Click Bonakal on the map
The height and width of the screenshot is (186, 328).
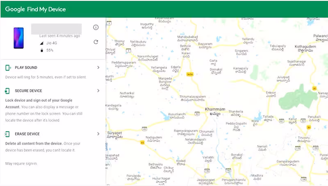[x=237, y=157]
